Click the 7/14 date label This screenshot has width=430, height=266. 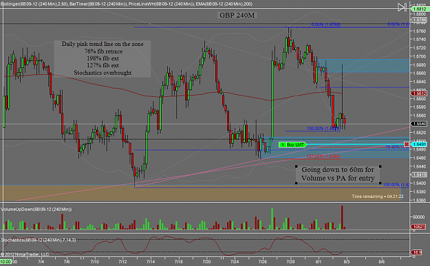point(151,262)
